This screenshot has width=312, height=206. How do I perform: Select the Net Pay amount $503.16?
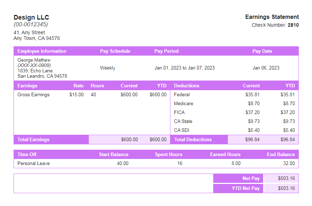[287, 178]
